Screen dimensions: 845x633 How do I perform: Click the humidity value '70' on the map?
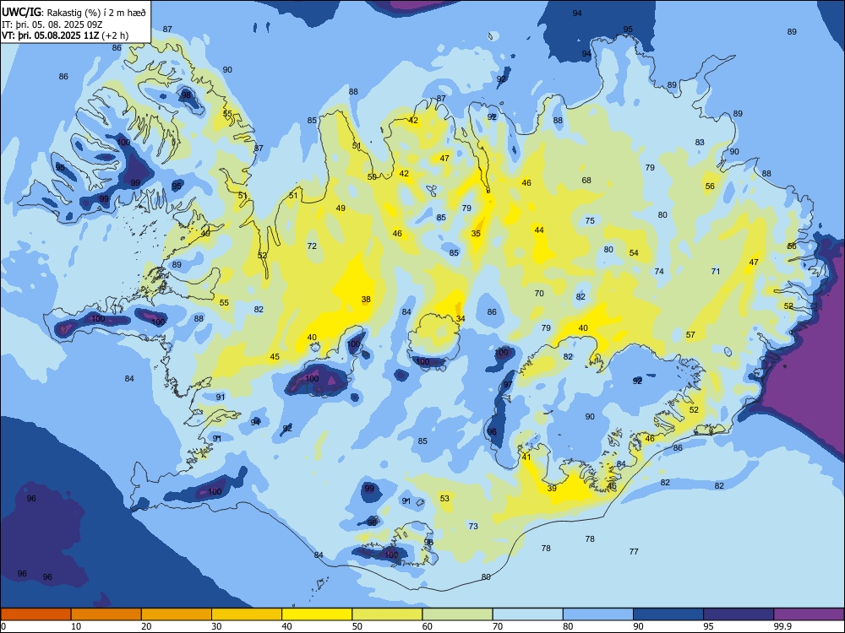pyautogui.click(x=539, y=294)
